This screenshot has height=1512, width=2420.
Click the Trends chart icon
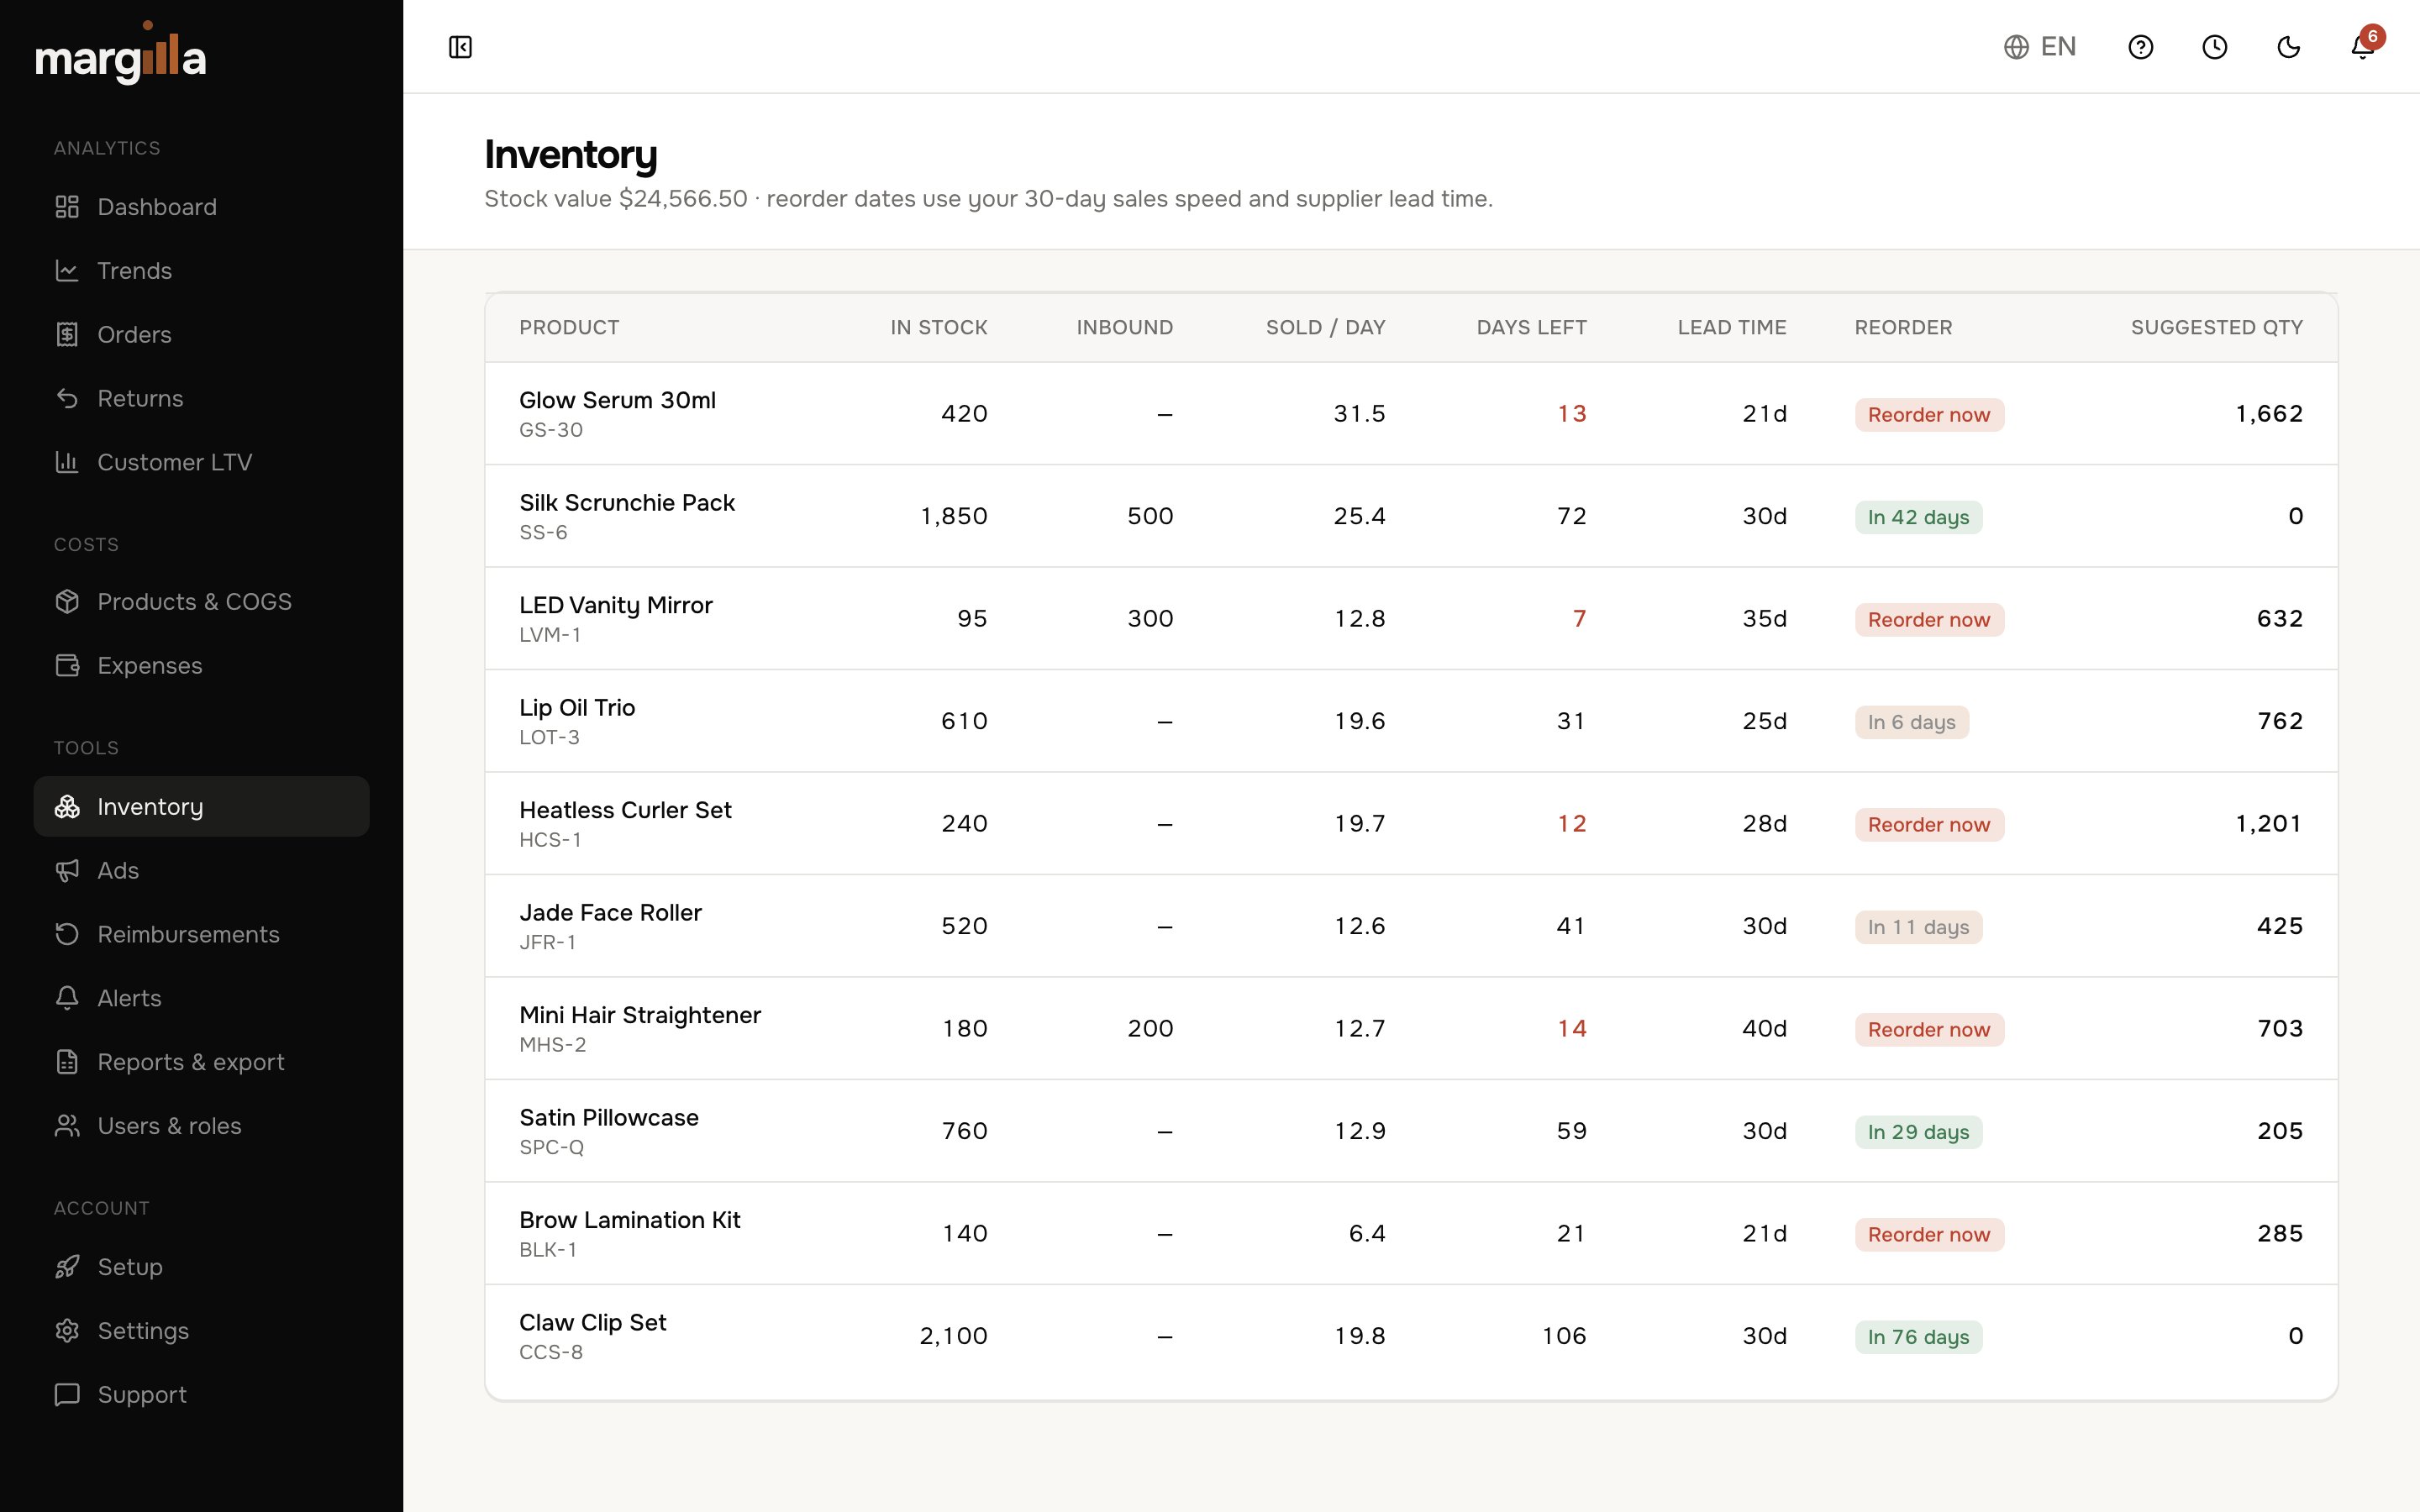(x=67, y=271)
